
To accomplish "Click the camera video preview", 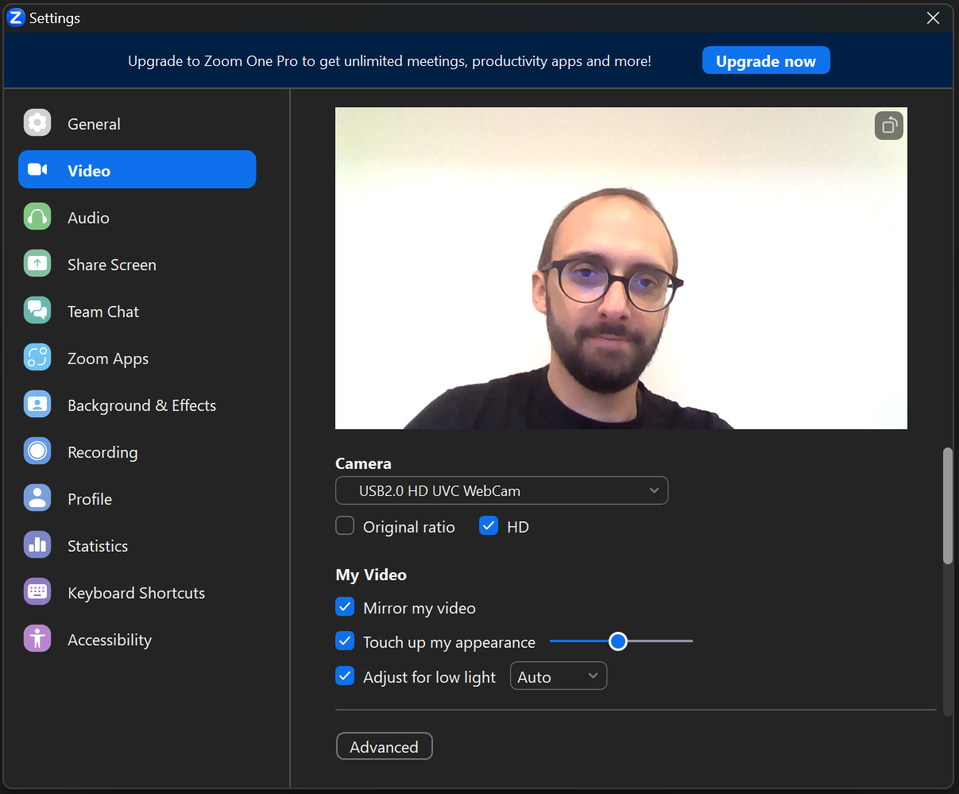I will click(x=621, y=268).
